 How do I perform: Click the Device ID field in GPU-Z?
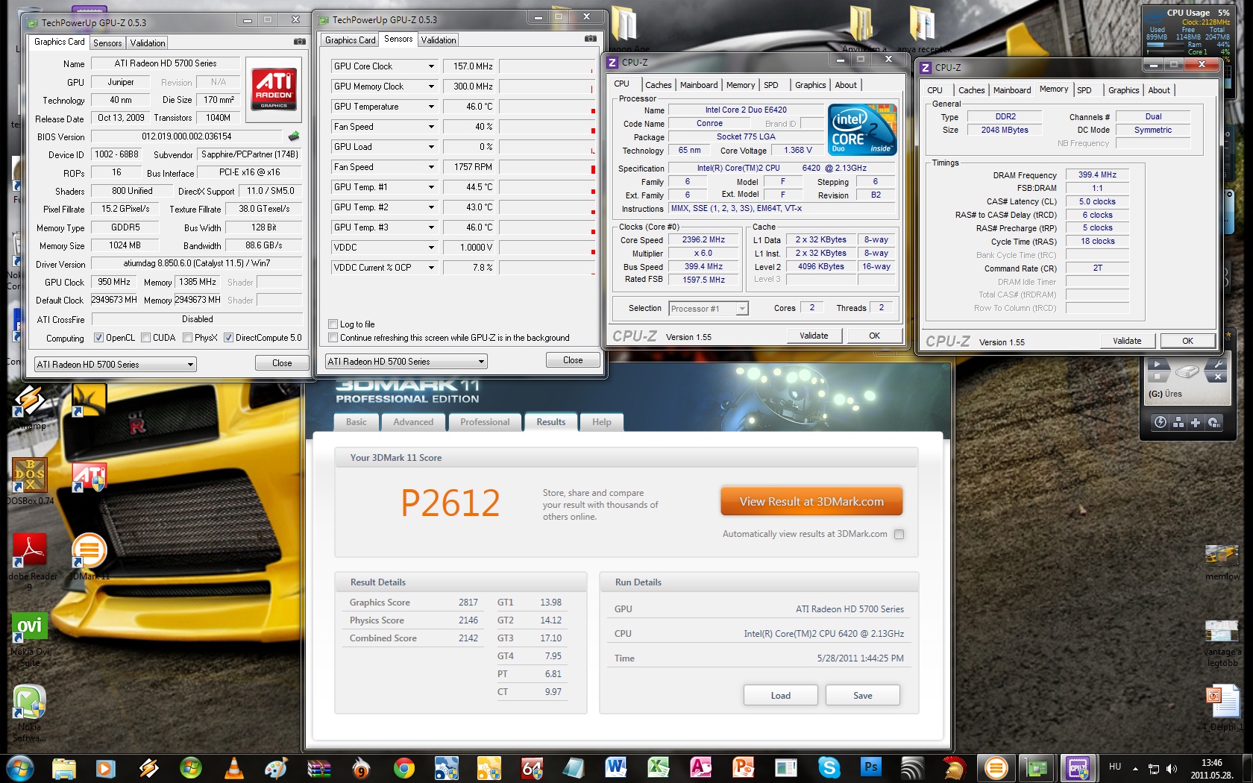pos(118,154)
